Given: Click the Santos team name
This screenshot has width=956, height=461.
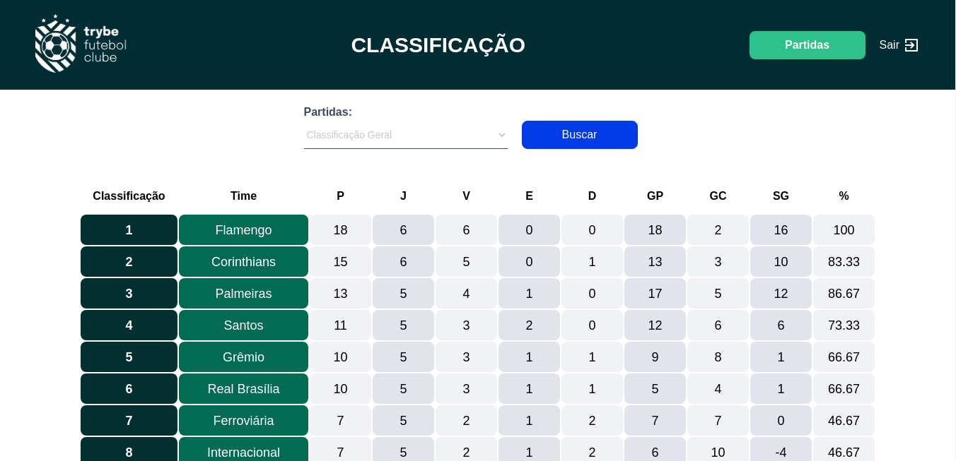Looking at the screenshot, I should click(243, 325).
